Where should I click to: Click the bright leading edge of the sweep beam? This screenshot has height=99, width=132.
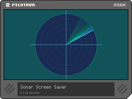pos(80,37)
